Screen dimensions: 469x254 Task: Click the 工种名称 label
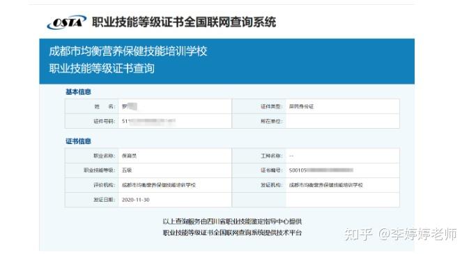pyautogui.click(x=271, y=156)
